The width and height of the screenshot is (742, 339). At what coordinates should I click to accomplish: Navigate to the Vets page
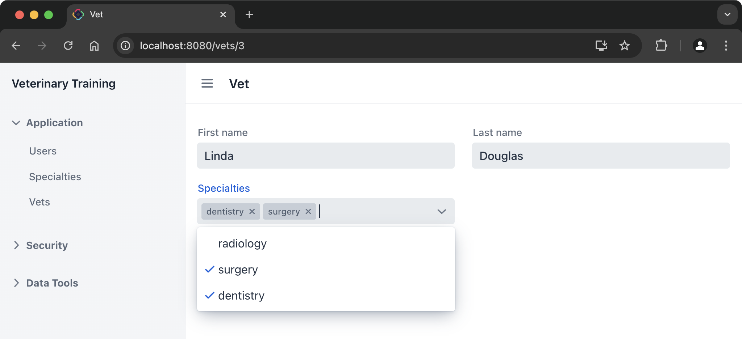click(x=39, y=202)
